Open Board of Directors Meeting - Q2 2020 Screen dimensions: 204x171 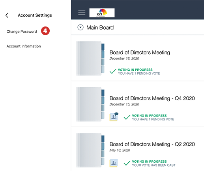(x=152, y=144)
